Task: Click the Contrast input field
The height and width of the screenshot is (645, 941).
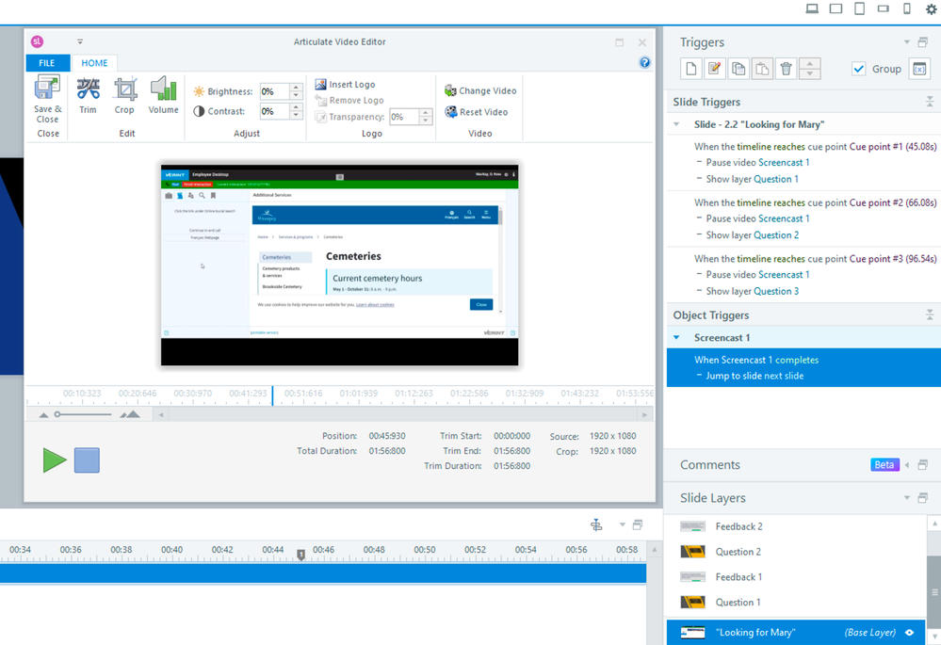Action: click(275, 111)
